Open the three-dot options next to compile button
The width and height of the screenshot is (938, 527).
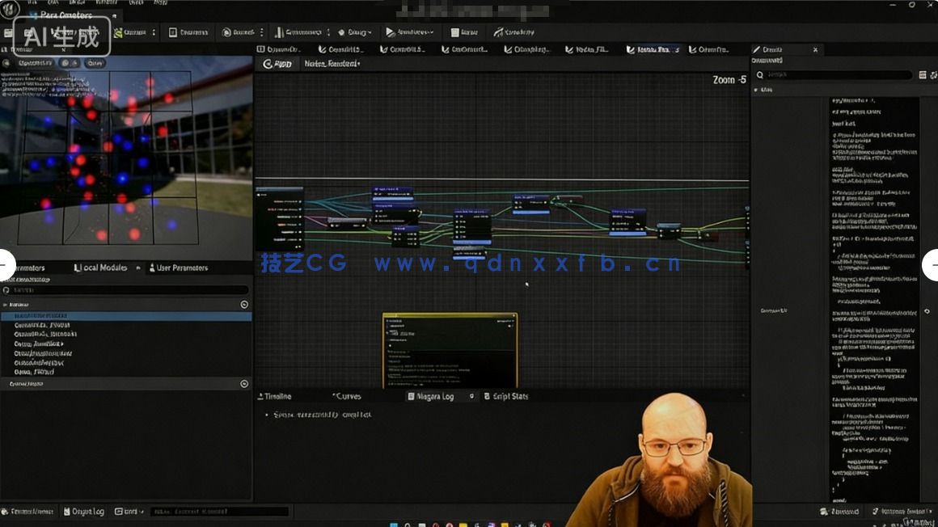154,32
